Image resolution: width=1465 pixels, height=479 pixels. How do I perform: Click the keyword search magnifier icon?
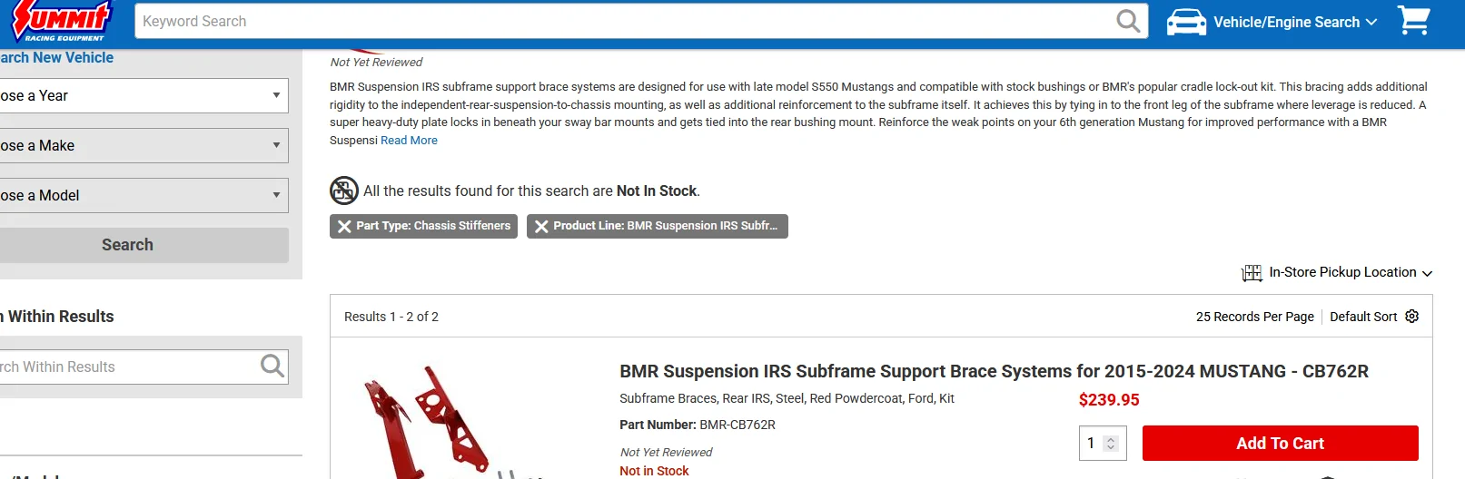pyautogui.click(x=1128, y=21)
